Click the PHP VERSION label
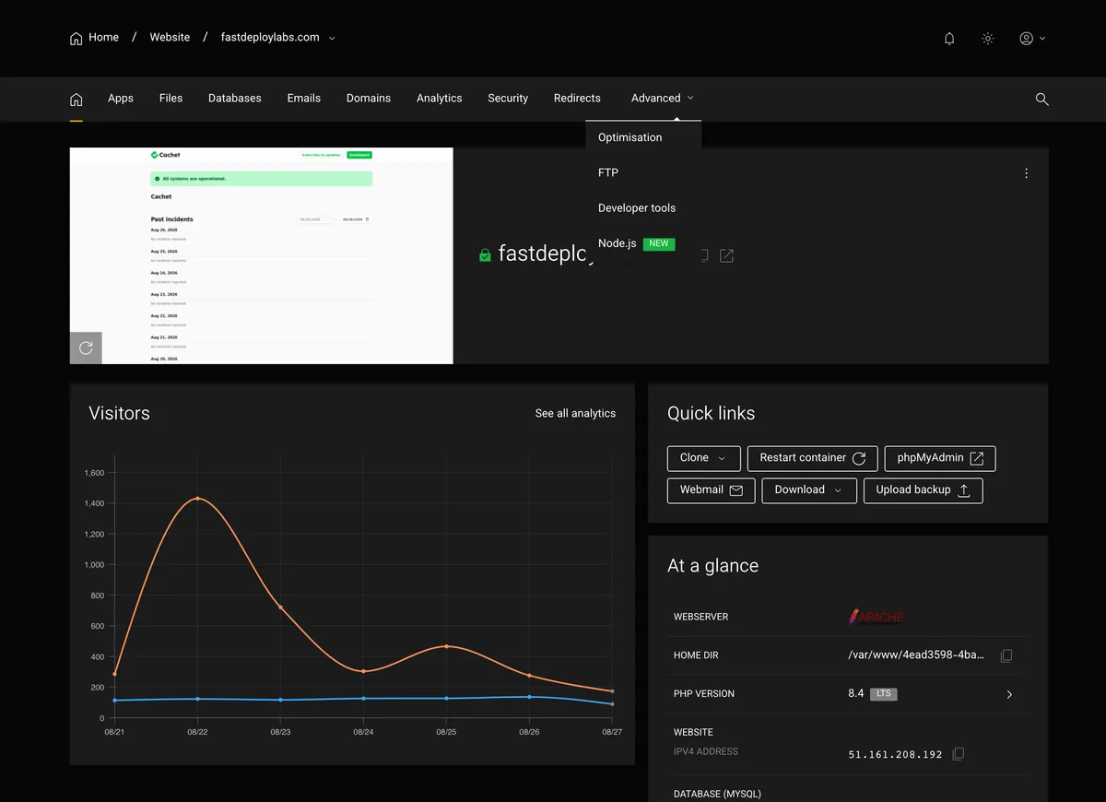This screenshot has height=802, width=1106. [704, 694]
